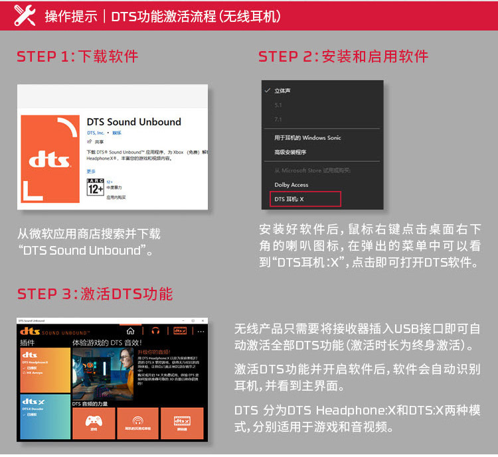Click the 升级你的音质 orange text
The height and width of the screenshot is (457, 498).
[154, 352]
